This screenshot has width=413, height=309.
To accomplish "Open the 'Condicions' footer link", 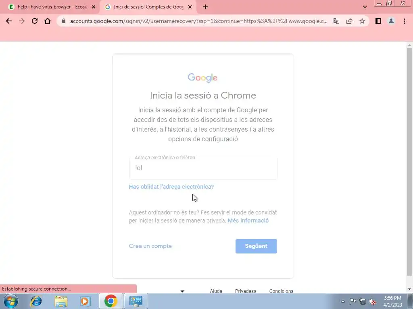I will click(281, 291).
